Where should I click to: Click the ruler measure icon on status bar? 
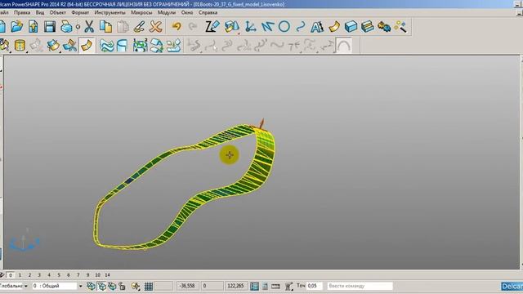[x=275, y=286]
